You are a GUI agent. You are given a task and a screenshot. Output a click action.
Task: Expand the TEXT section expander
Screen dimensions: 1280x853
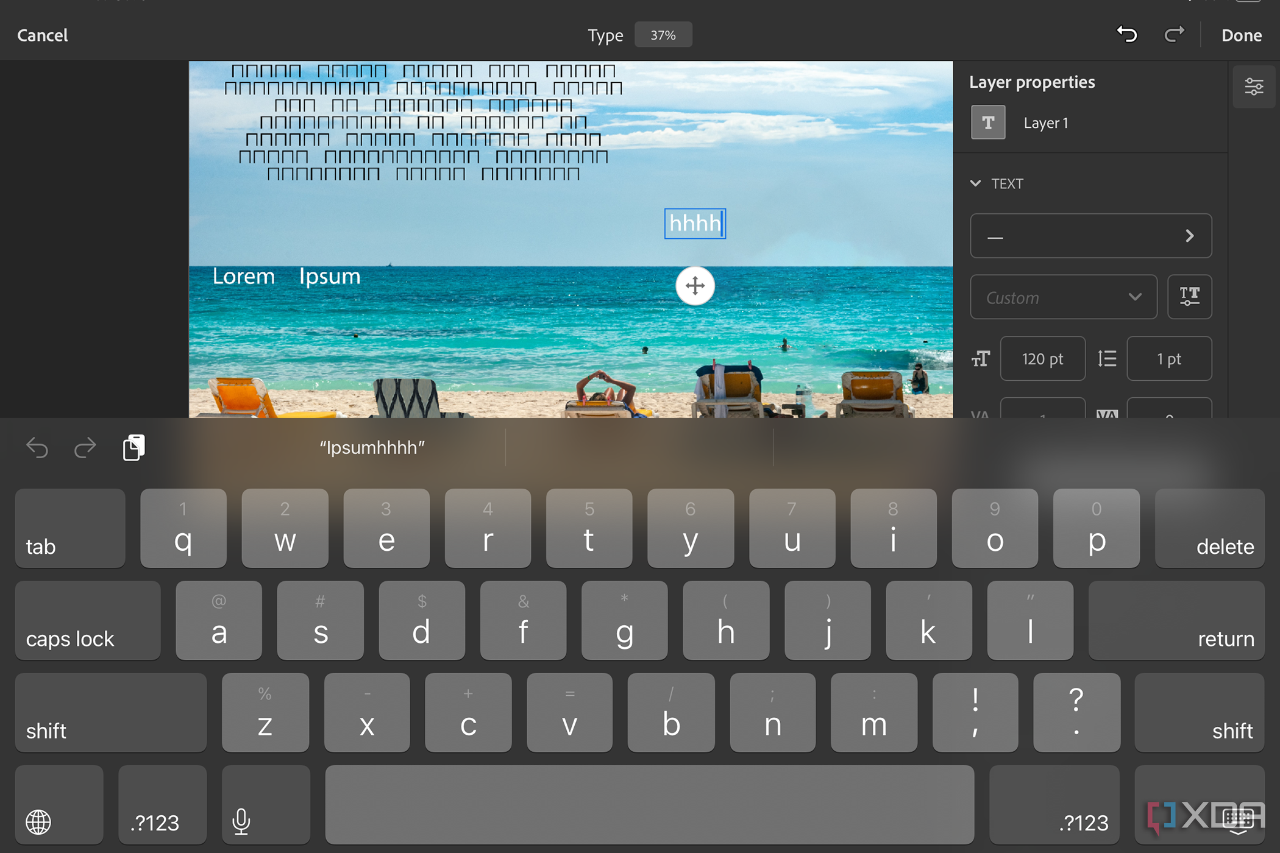point(983,184)
